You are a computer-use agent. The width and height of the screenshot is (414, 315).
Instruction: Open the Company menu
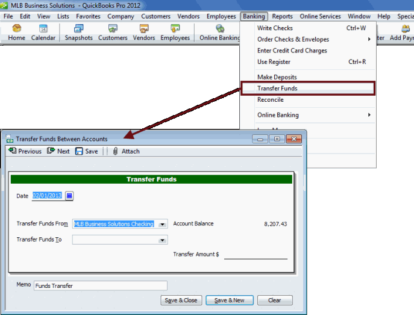pyautogui.click(x=121, y=16)
